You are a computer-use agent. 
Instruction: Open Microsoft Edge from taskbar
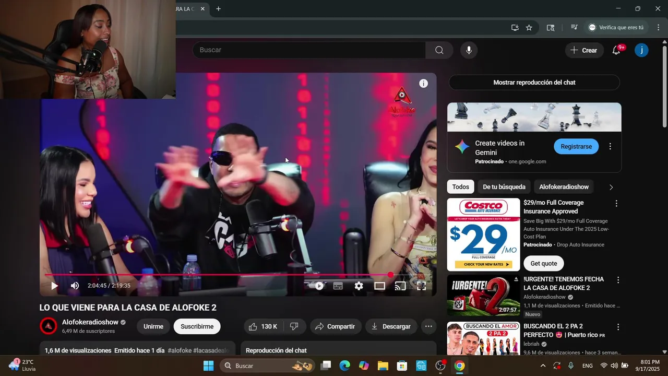click(x=344, y=366)
